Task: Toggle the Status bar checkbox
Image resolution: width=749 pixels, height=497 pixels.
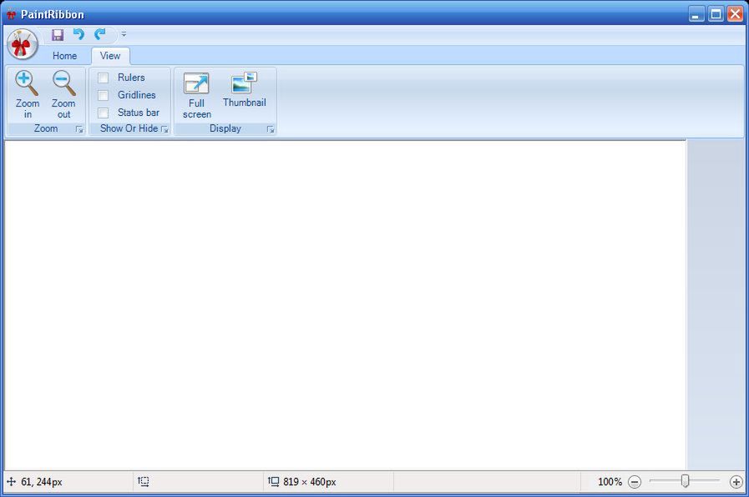Action: click(x=103, y=113)
